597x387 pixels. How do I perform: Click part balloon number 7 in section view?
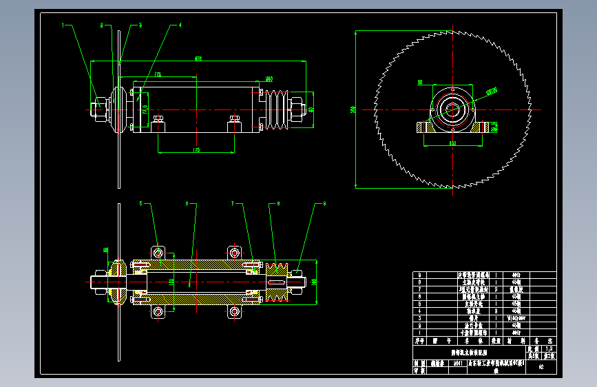232,204
